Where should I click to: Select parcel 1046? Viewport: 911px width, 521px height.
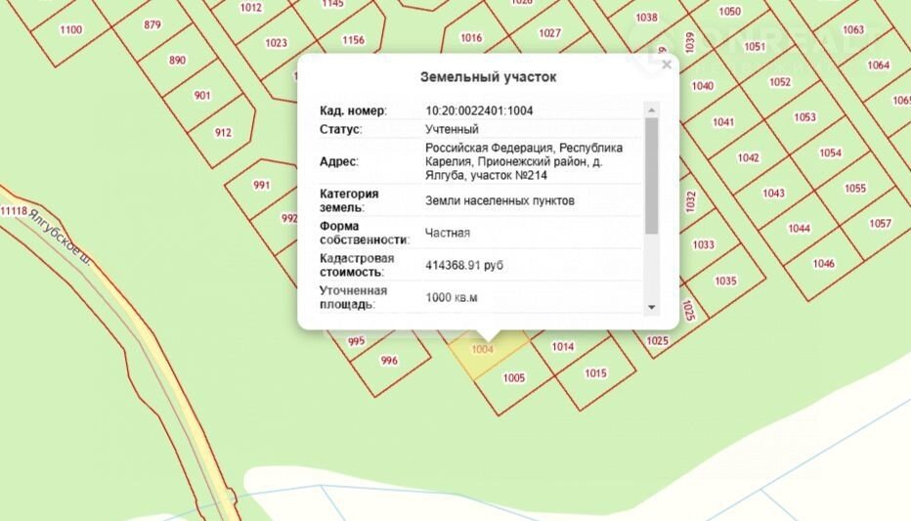823,264
